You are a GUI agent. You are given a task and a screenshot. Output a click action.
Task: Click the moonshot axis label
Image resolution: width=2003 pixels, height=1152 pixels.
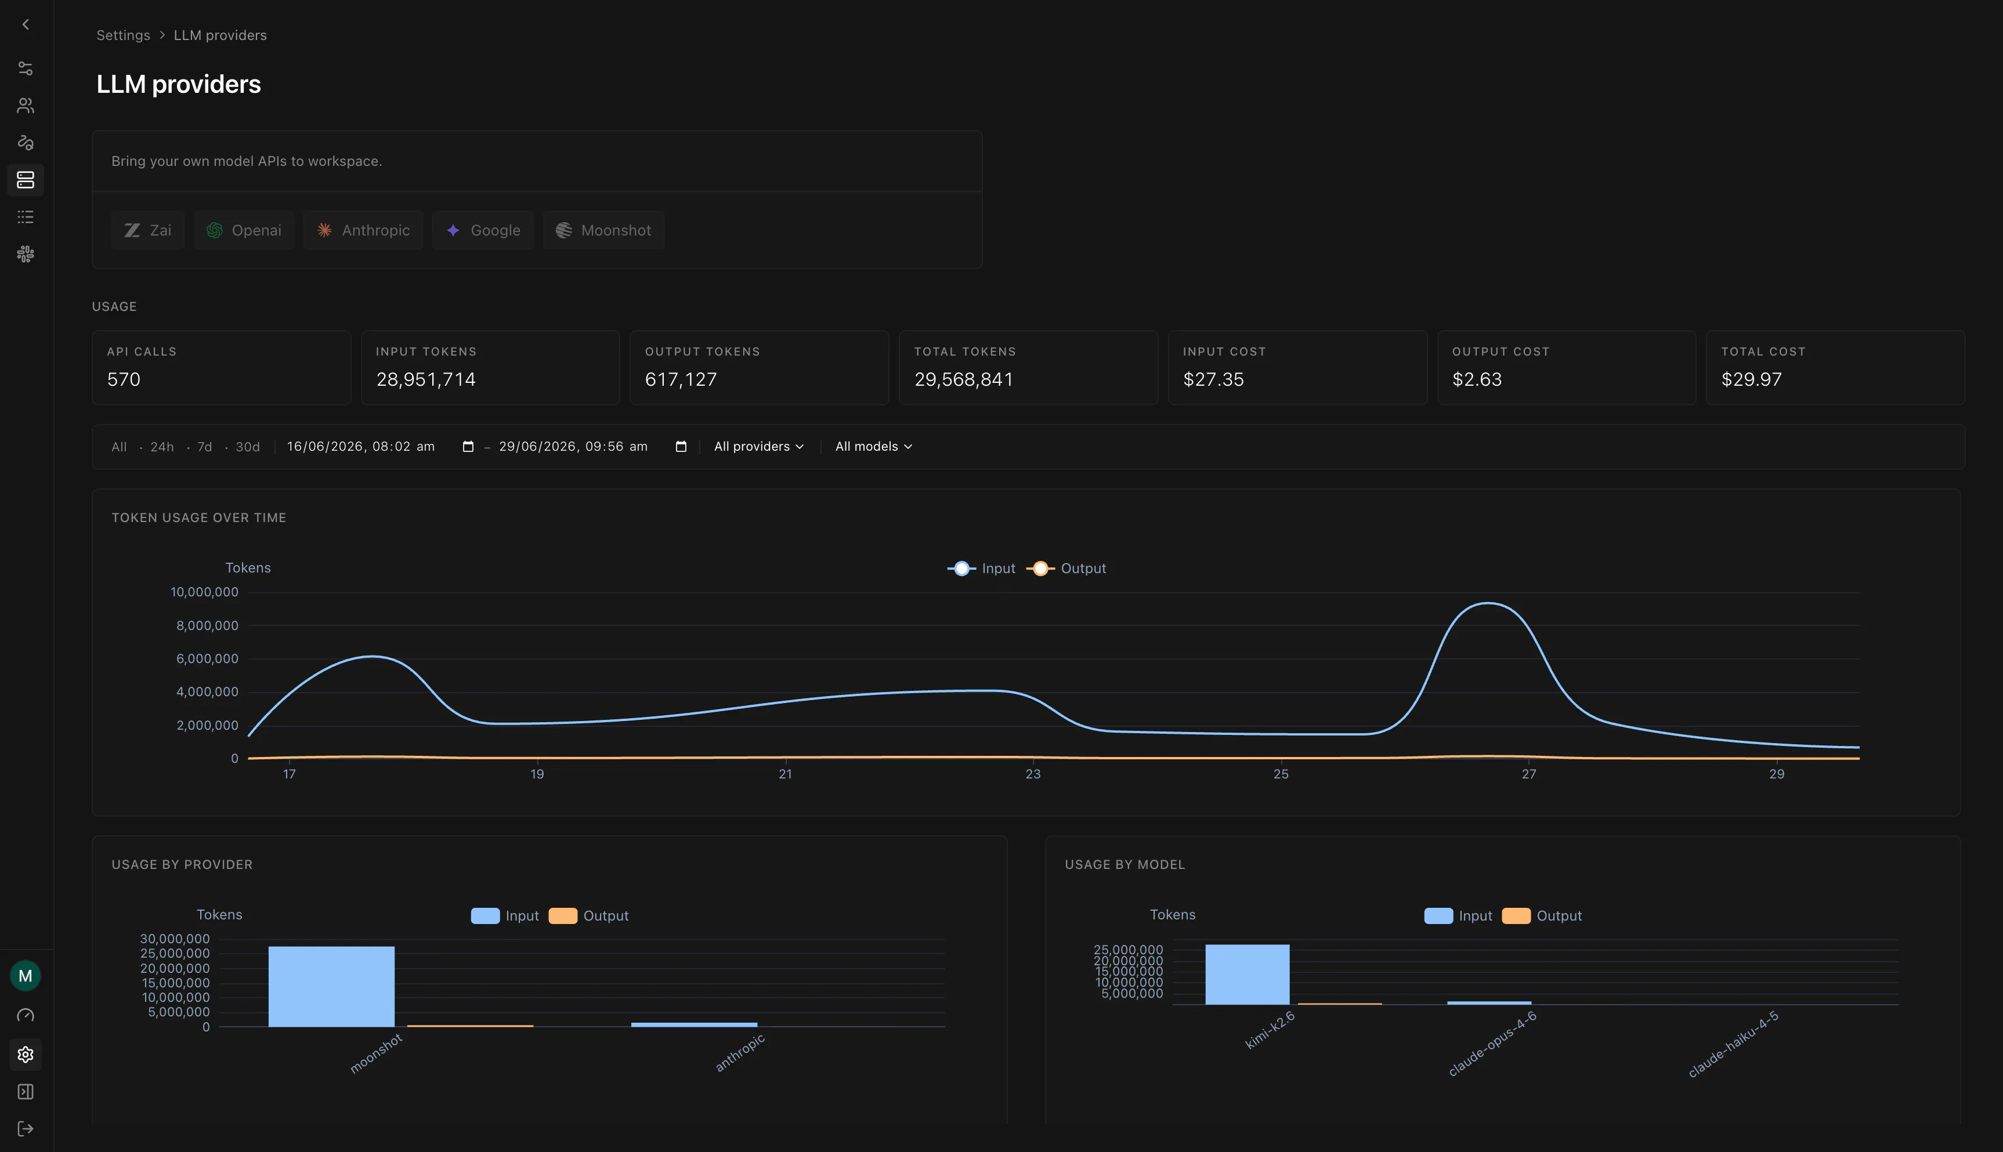pos(376,1053)
